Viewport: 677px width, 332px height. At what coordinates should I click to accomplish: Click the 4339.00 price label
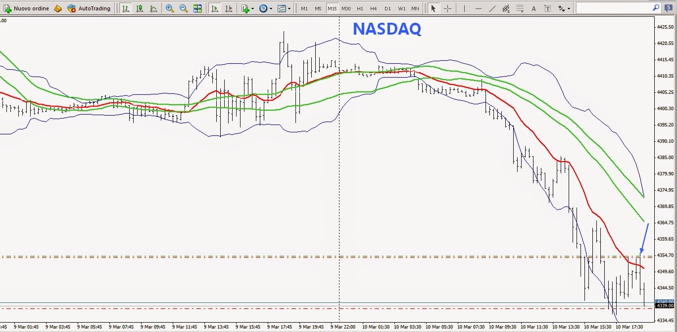pyautogui.click(x=665, y=306)
